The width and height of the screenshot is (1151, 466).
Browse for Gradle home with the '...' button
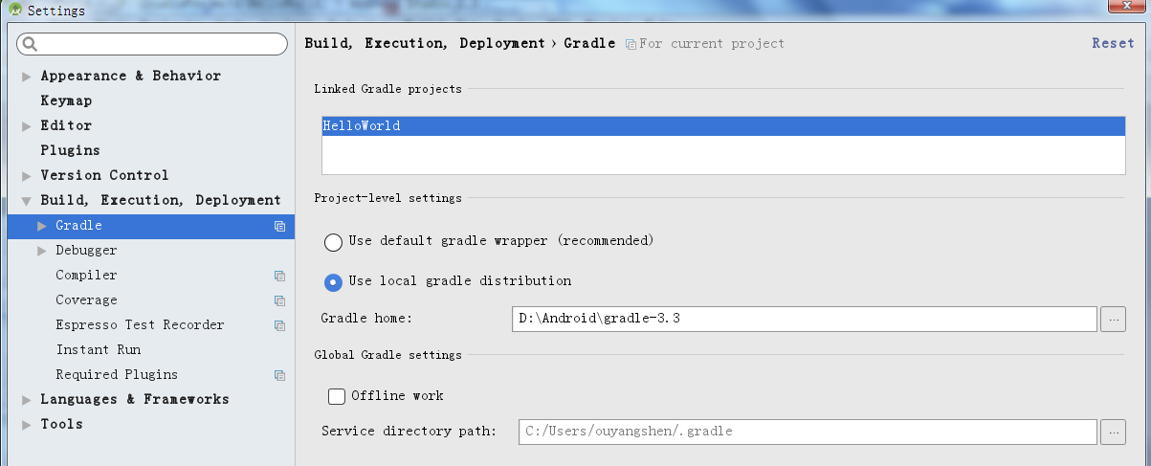(1113, 320)
